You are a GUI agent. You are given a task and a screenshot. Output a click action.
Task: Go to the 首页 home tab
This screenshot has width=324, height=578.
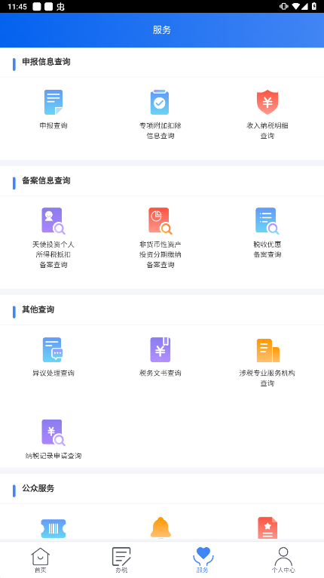coord(41,560)
